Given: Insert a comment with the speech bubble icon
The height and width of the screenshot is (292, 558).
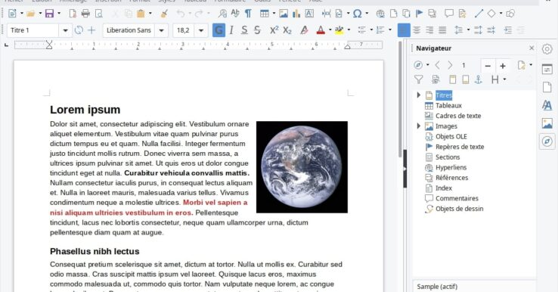Looking at the screenshot, I should pyautogui.click(x=449, y=14).
